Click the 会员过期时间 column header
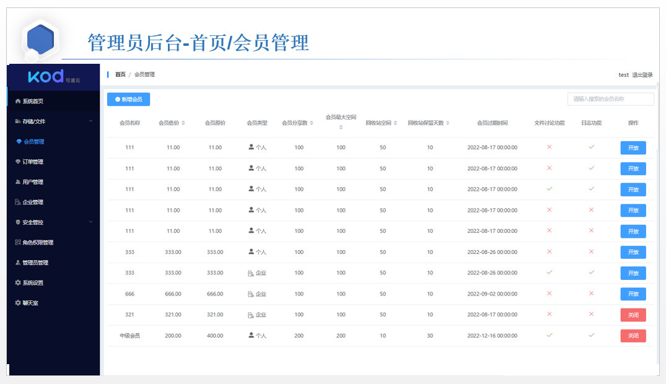 (x=493, y=123)
